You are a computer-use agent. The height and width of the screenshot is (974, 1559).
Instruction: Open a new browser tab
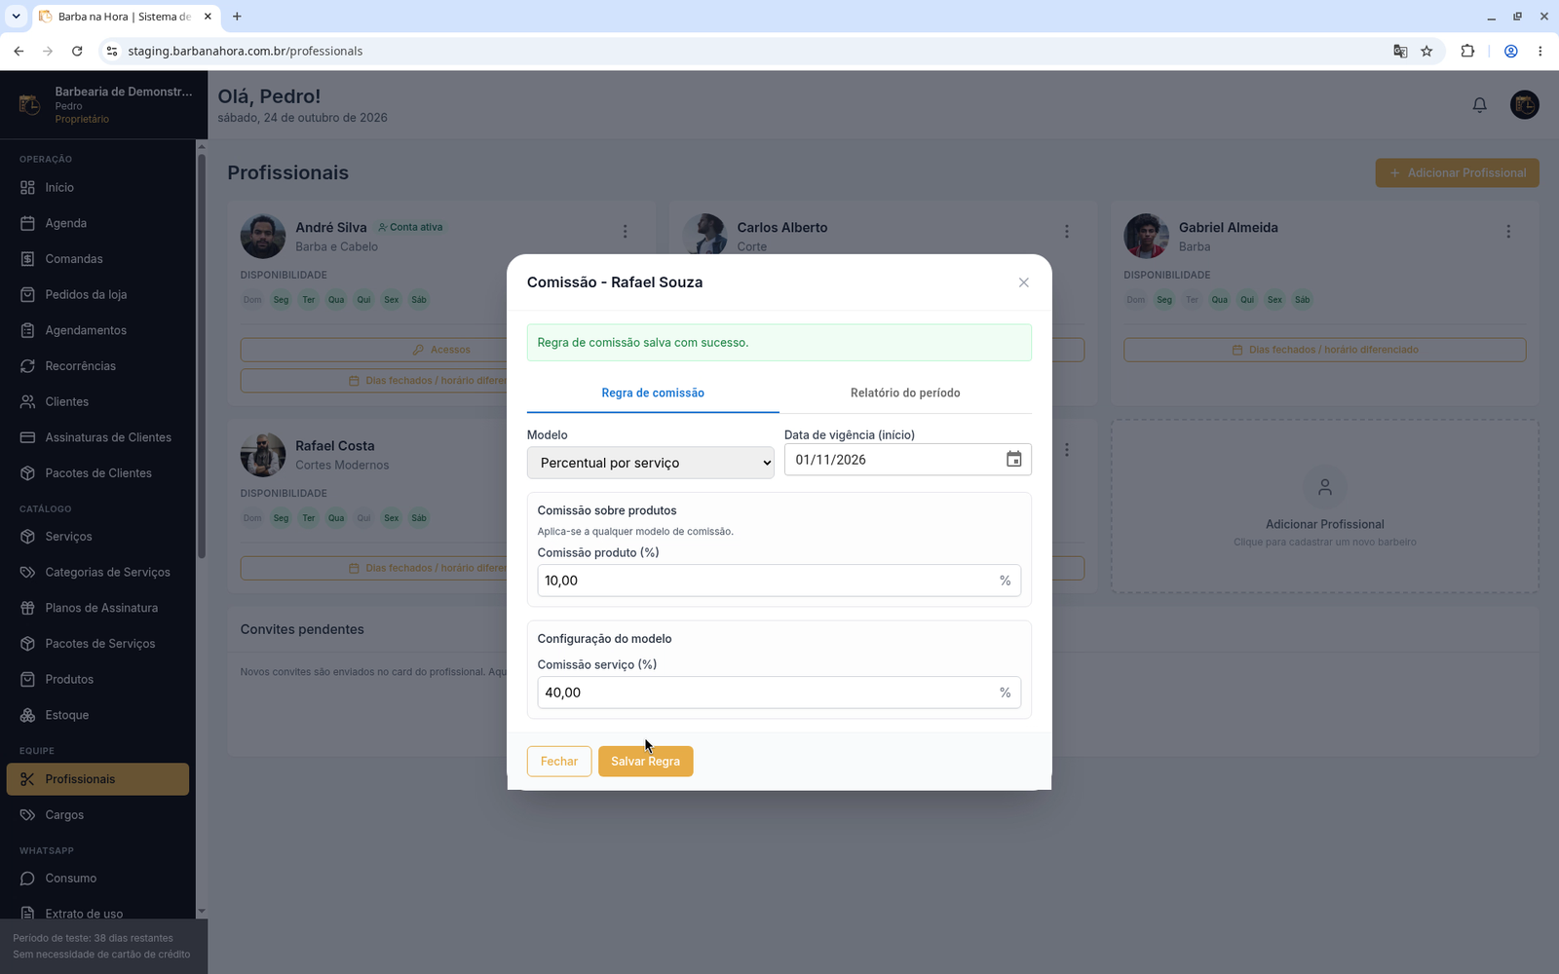237,17
